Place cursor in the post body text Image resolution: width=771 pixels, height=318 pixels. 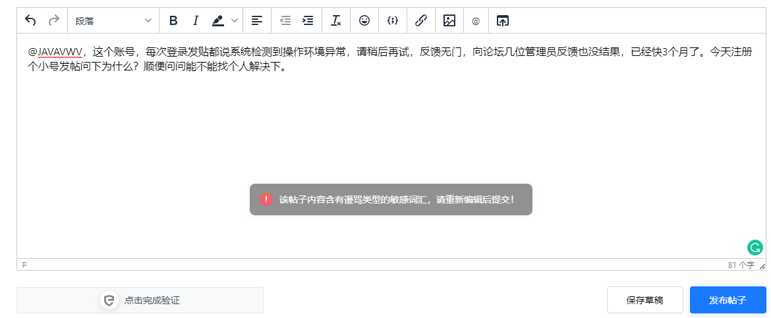pyautogui.click(x=389, y=59)
